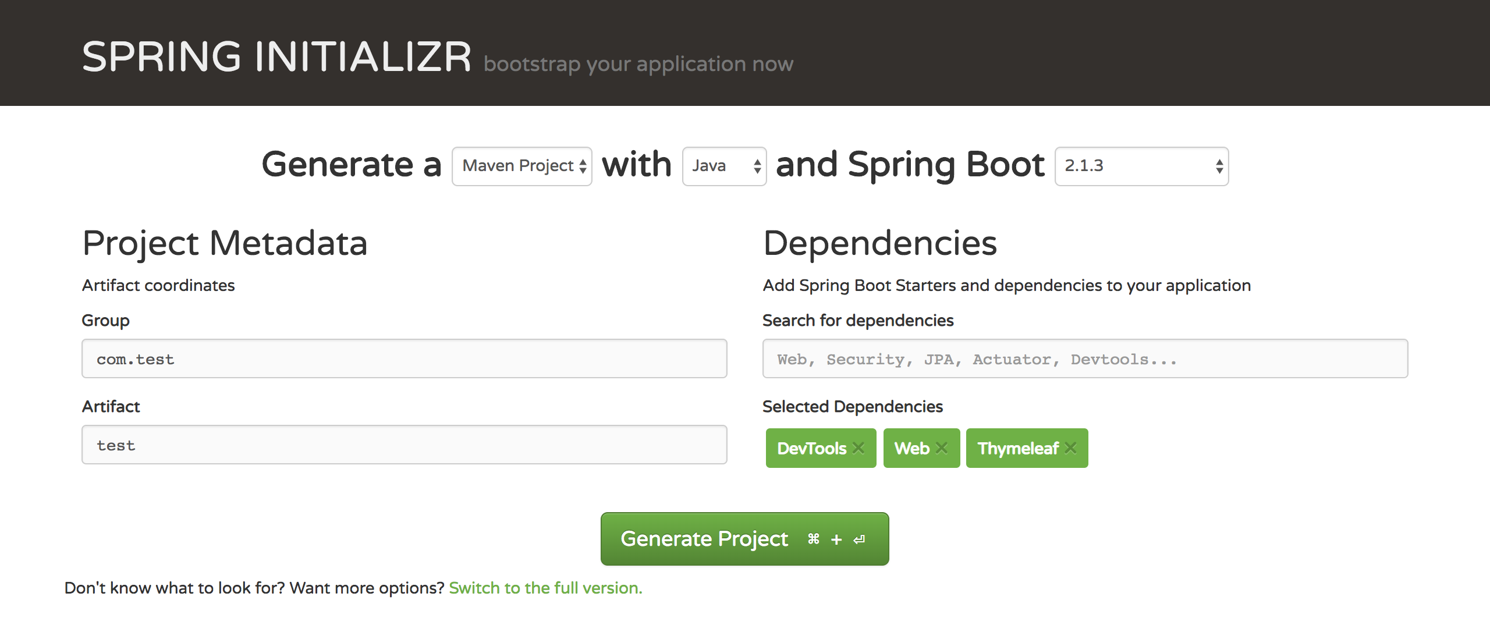Remove the DevTools dependency with its X
The width and height of the screenshot is (1490, 625).
point(858,448)
